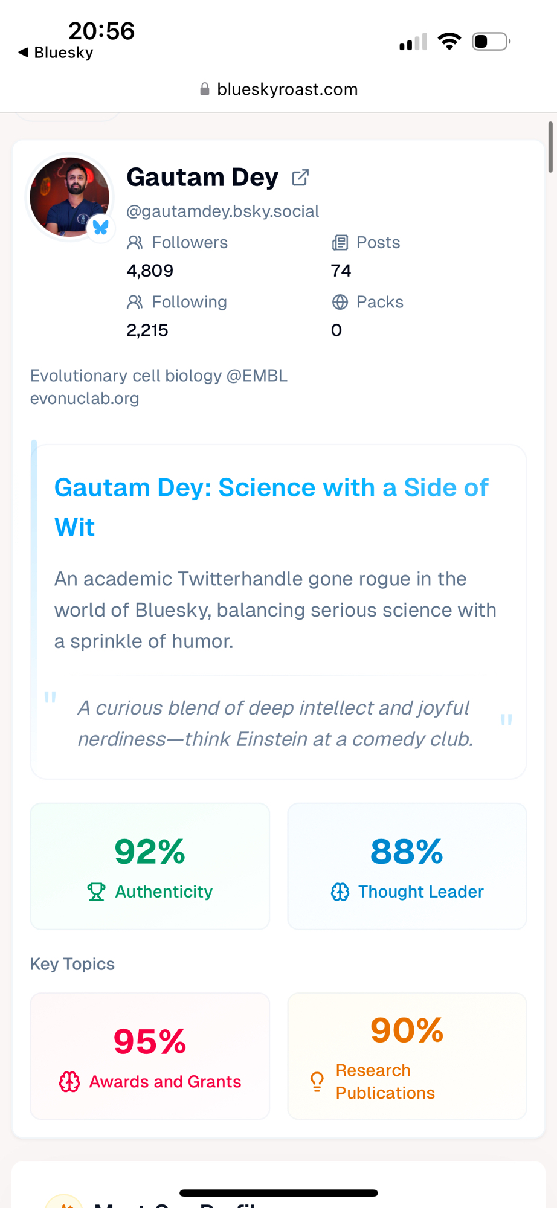Tap the evonuclab.org bio text

(85, 399)
